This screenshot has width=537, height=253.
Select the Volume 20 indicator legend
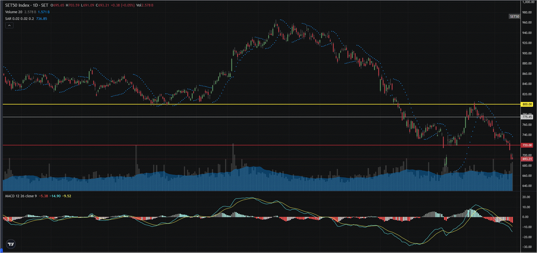pyautogui.click(x=14, y=12)
